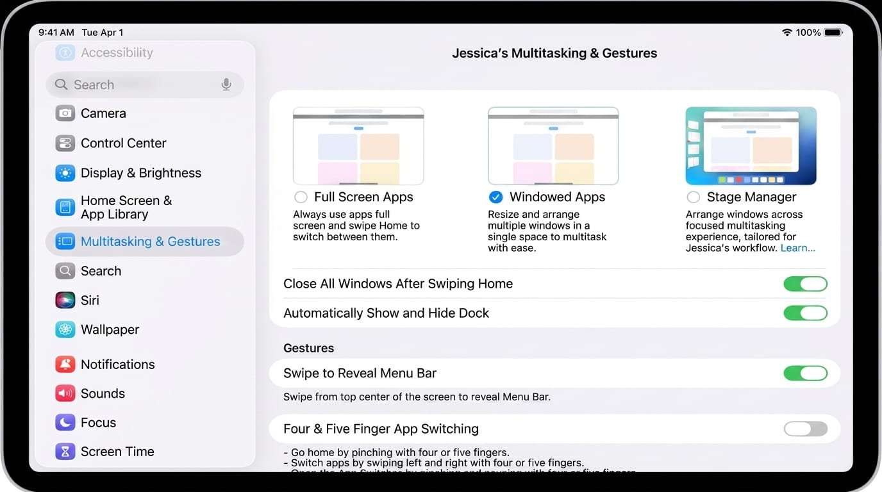This screenshot has height=492, width=882.
Task: Open Focus settings label
Action: click(98, 423)
